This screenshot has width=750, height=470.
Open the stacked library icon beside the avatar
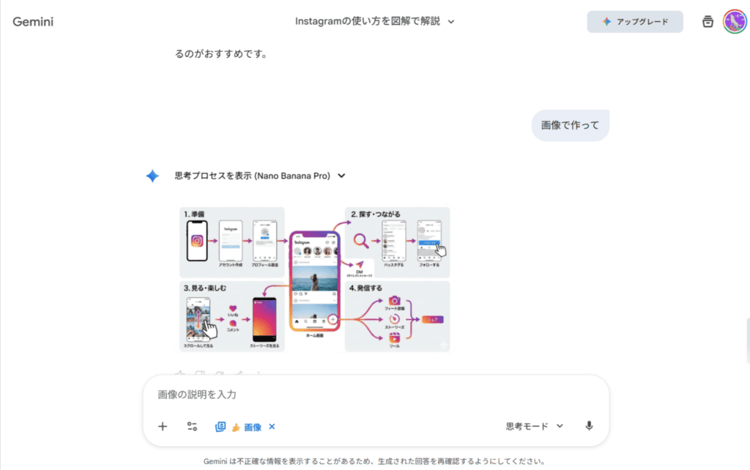click(707, 22)
